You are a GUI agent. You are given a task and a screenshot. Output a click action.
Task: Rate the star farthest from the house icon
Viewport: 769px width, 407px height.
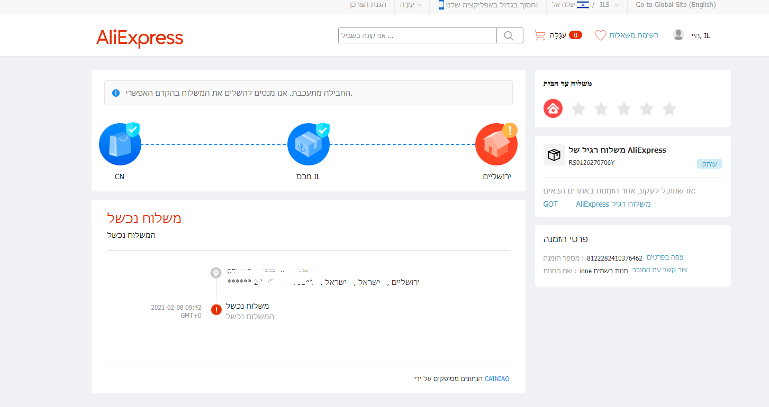tap(670, 108)
